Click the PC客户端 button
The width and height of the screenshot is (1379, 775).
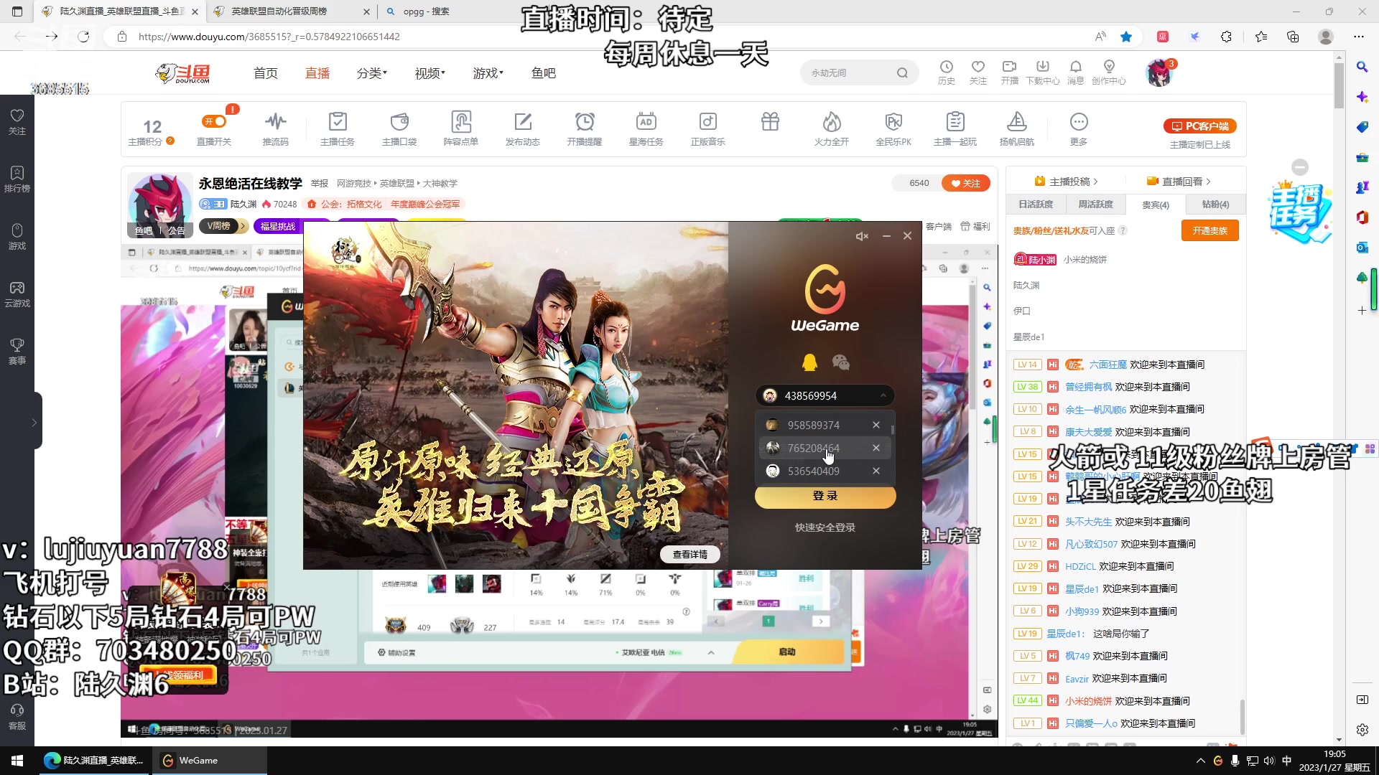pos(1200,126)
